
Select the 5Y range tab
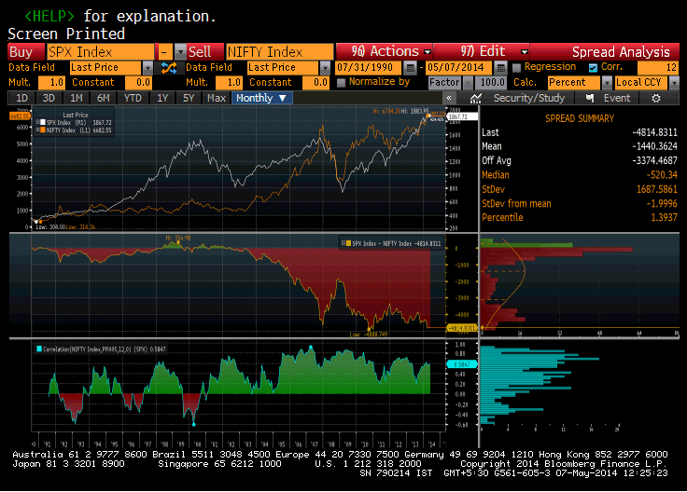click(x=189, y=98)
